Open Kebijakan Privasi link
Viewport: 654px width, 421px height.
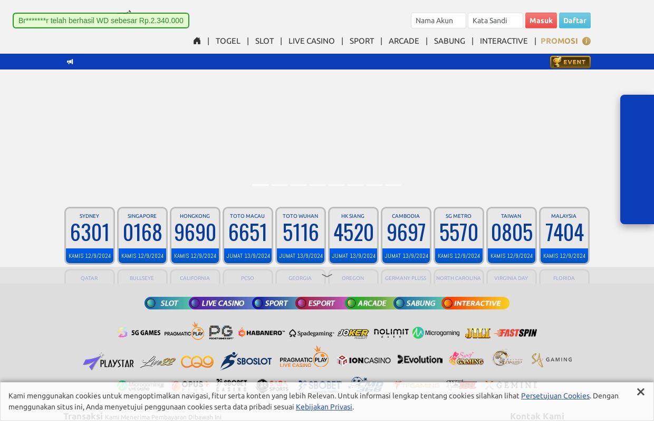pyautogui.click(x=324, y=407)
